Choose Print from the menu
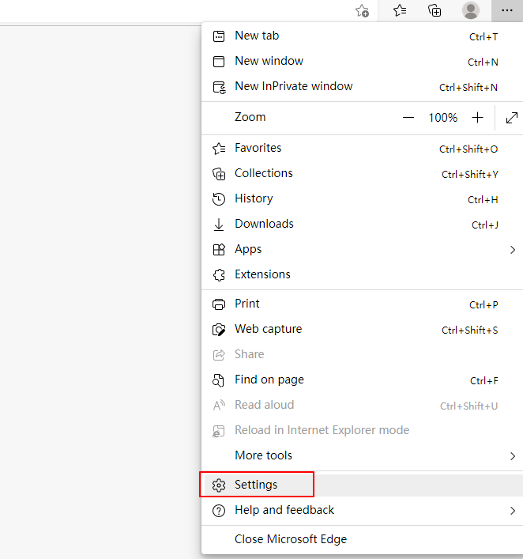Image resolution: width=523 pixels, height=559 pixels. [x=362, y=304]
